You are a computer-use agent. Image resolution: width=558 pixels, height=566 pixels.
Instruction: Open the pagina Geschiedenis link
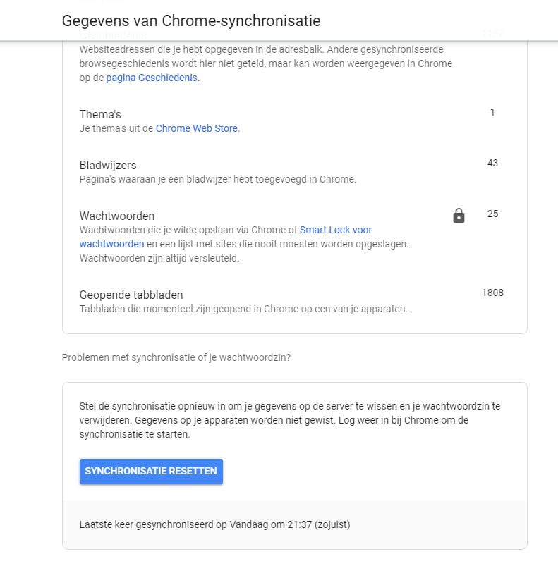tap(152, 78)
